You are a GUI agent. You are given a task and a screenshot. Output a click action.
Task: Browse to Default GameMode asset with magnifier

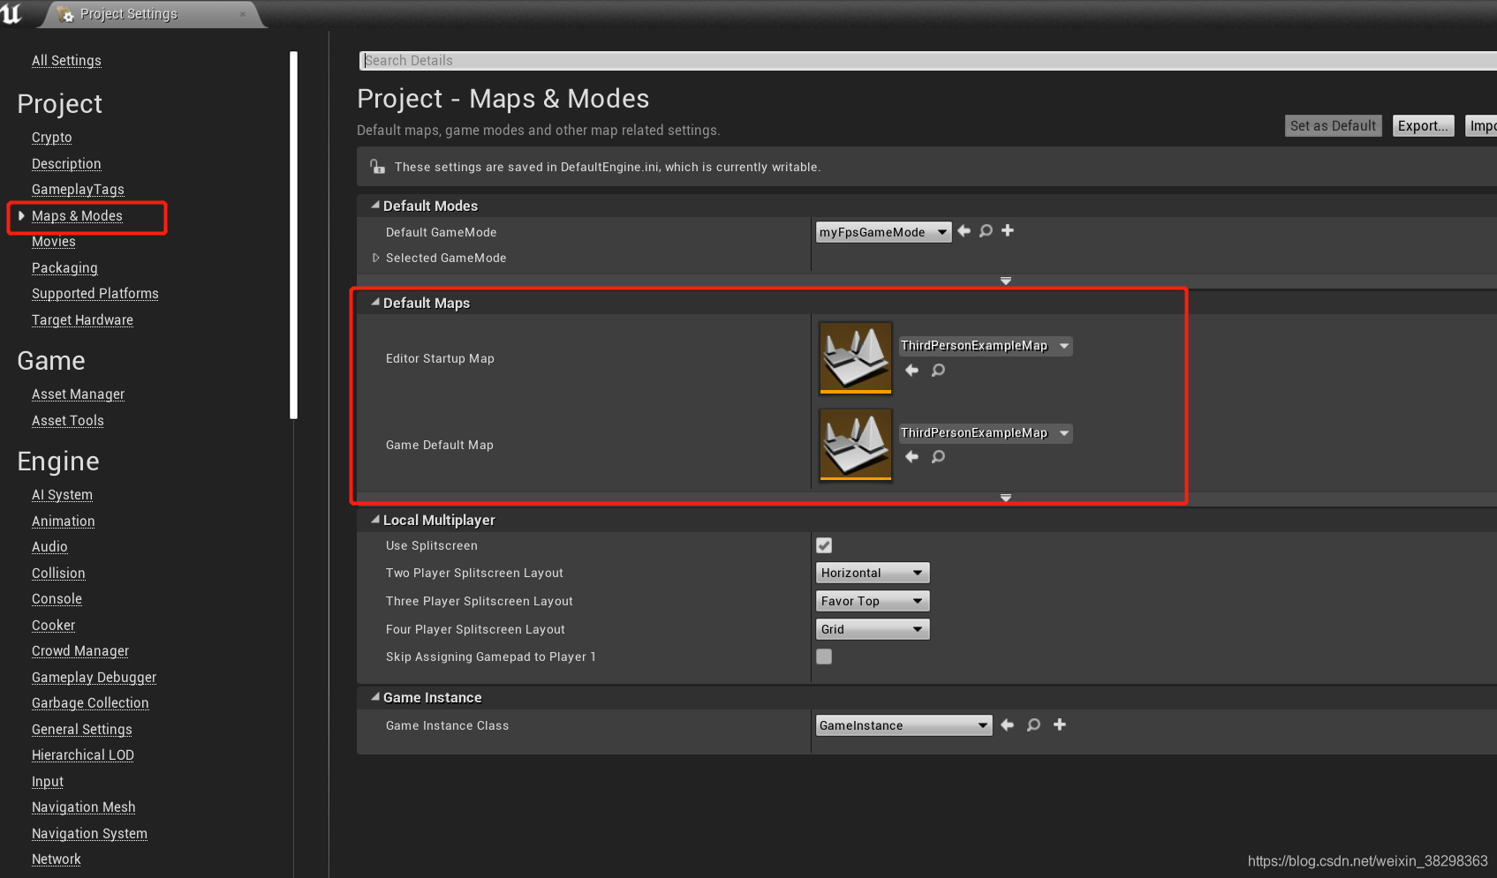pos(987,231)
